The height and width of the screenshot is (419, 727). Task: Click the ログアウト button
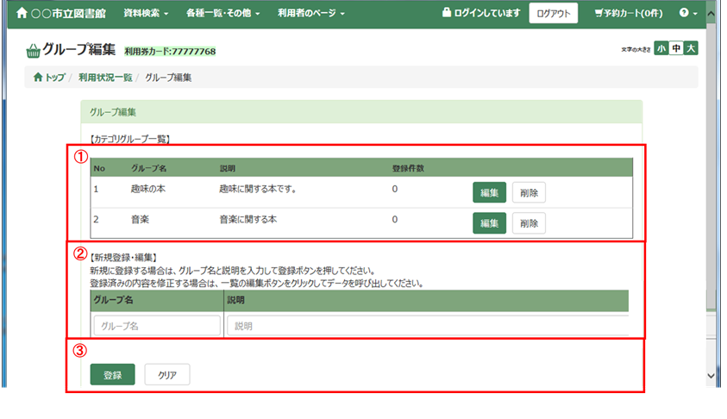click(x=553, y=14)
